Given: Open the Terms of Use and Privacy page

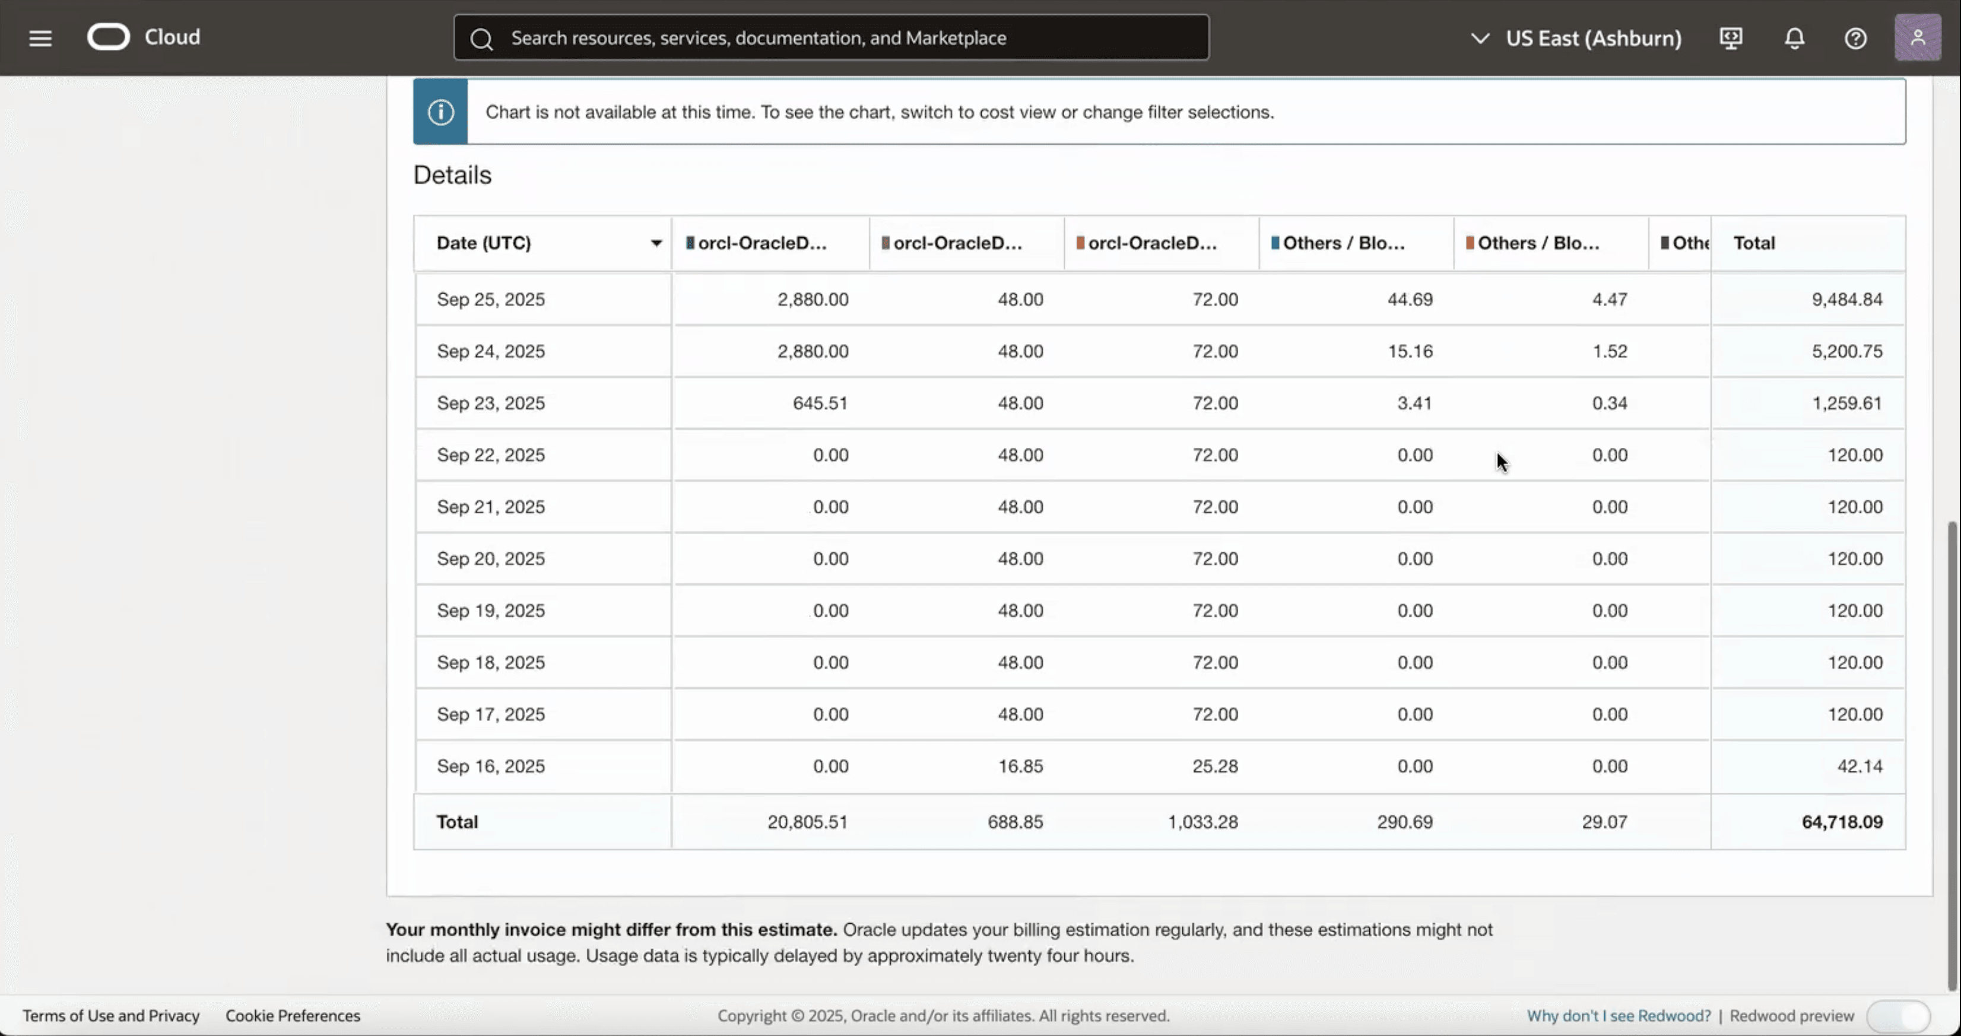Looking at the screenshot, I should point(111,1015).
